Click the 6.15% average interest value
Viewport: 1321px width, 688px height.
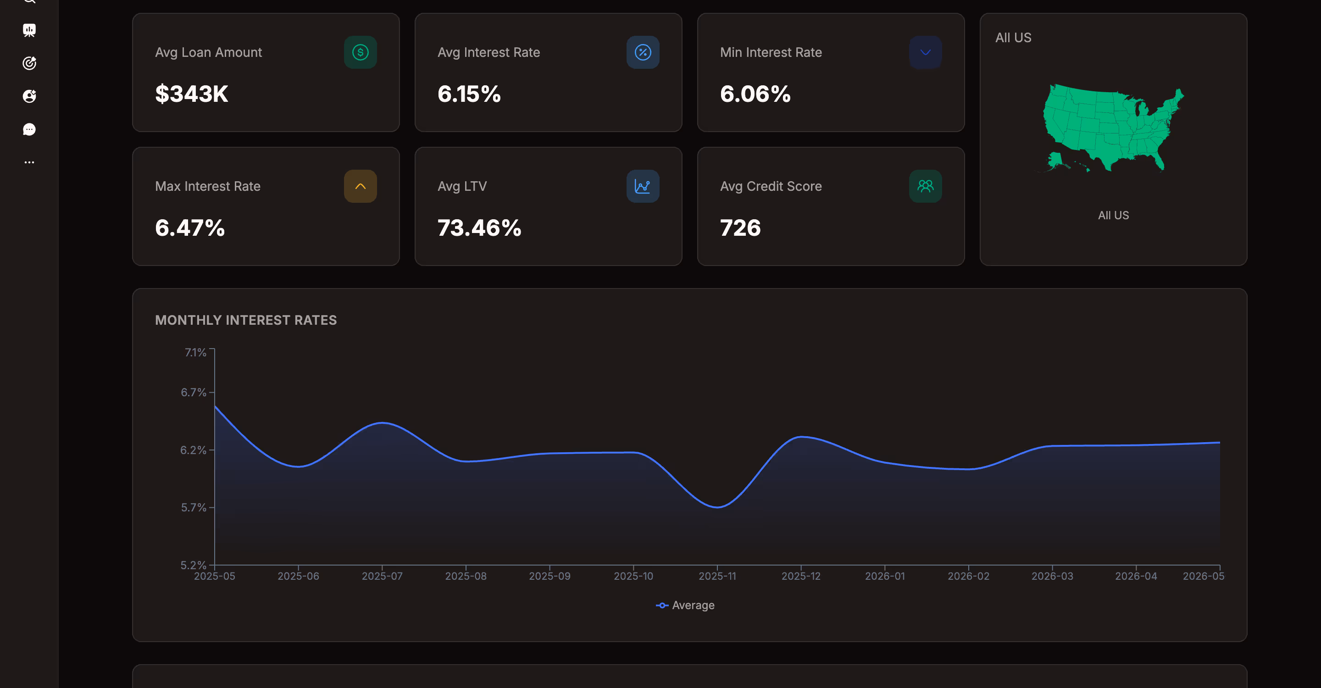469,94
